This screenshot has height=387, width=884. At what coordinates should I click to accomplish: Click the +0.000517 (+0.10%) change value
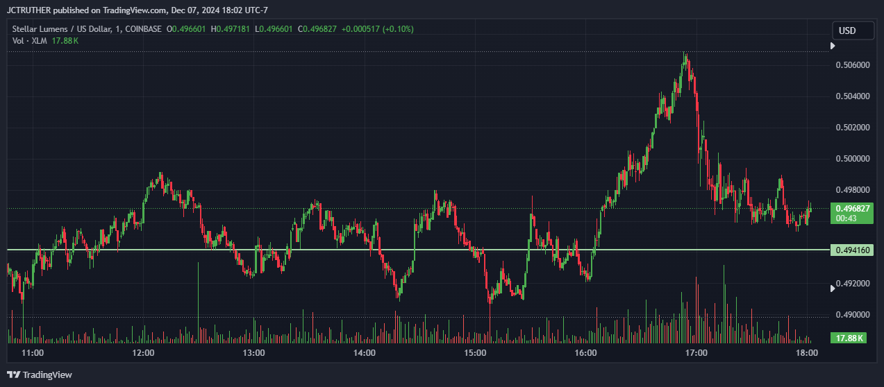(377, 29)
